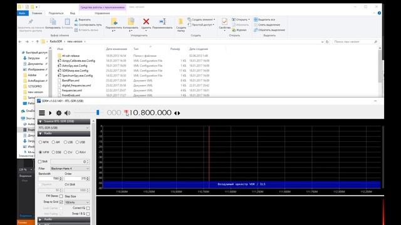
Task: Select the AM radio mode
Action: tap(56, 142)
